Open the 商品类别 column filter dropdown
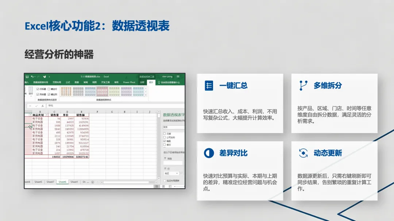This screenshot has width=394, height=221. (x=46, y=115)
